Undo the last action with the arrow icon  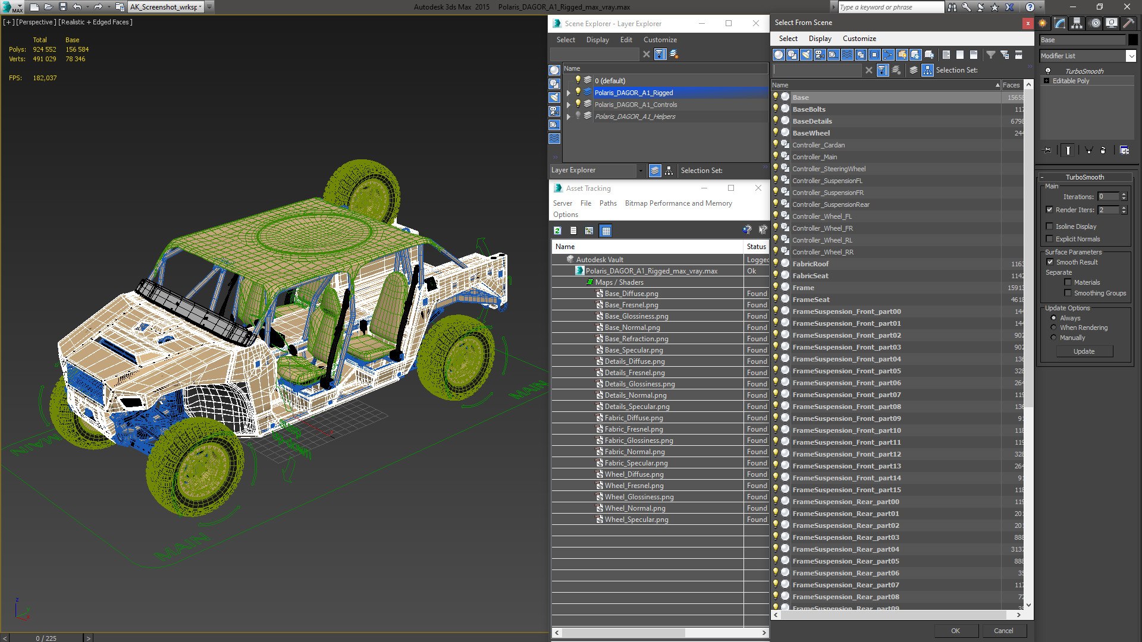[77, 7]
